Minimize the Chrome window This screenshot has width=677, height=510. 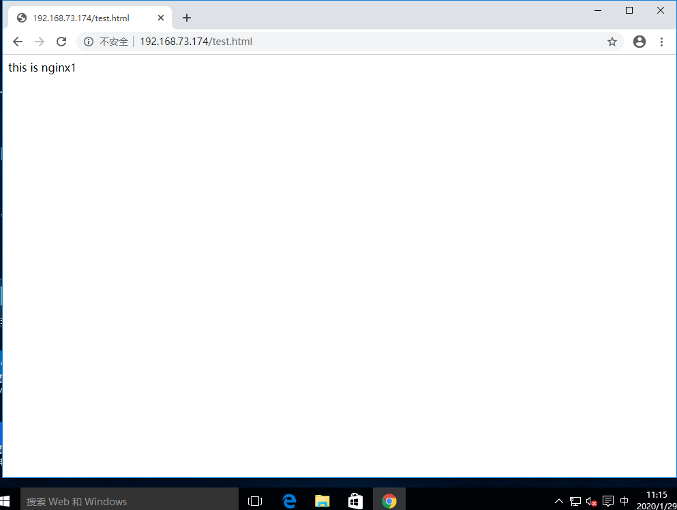point(598,10)
